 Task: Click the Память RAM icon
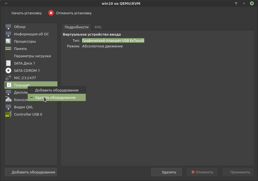tap(8, 49)
